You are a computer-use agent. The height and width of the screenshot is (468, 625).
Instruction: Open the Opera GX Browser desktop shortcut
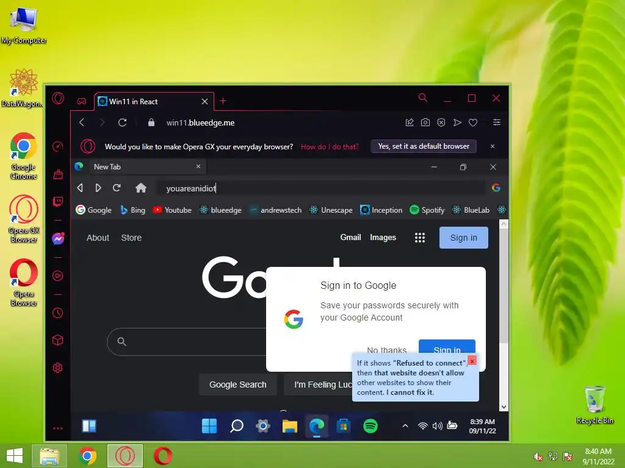point(24,219)
